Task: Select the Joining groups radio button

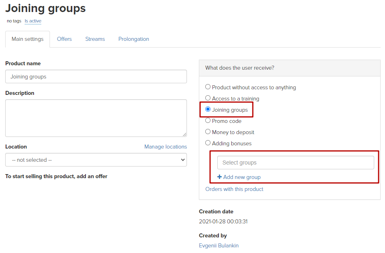Action: tap(208, 109)
